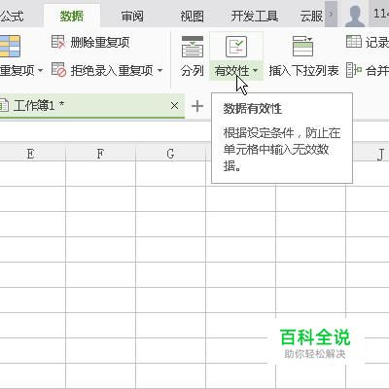
Task: Select the 工作簿1 document tab
Action: [92, 106]
